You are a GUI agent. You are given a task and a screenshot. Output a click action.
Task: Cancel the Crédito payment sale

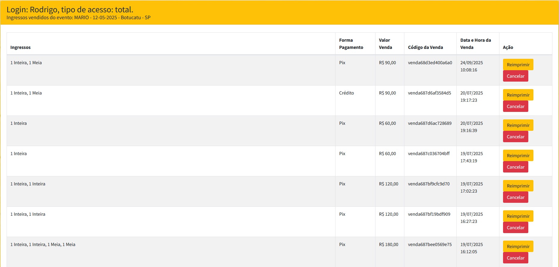pyautogui.click(x=515, y=106)
